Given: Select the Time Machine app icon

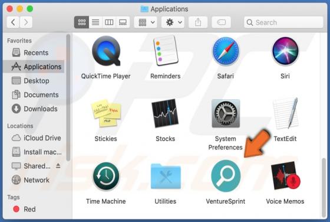Looking at the screenshot, I should 106,177.
